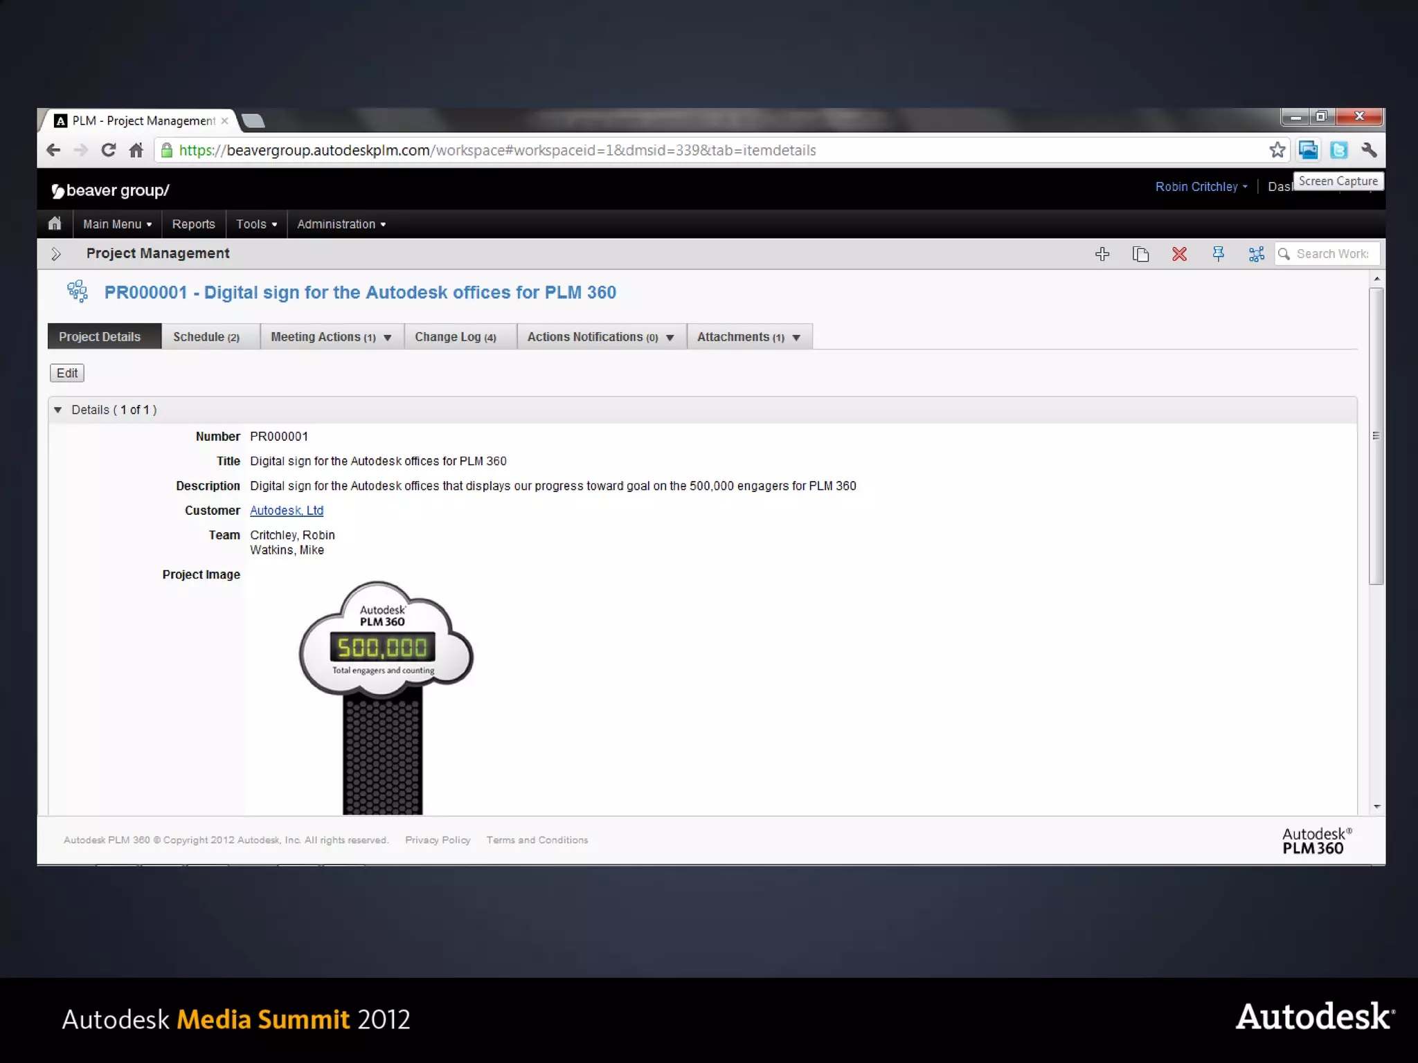Click the workflow diagram icon beside search

pos(1256,254)
